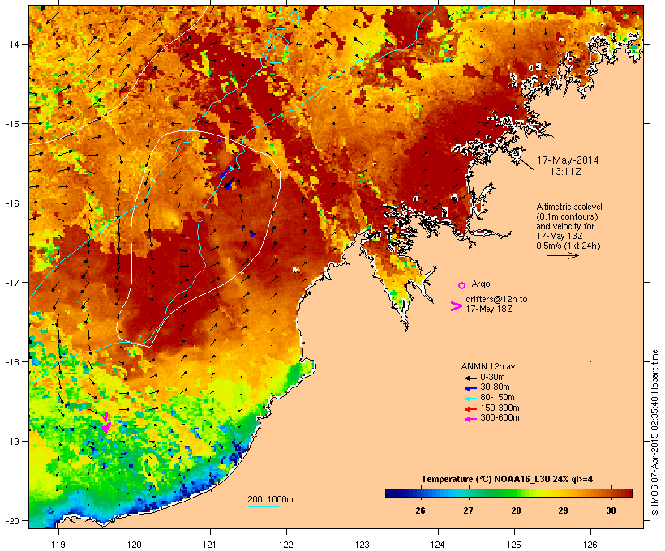This screenshot has width=665, height=551.
Task: Click the ANMN 12h av. heading
Action: 489,366
